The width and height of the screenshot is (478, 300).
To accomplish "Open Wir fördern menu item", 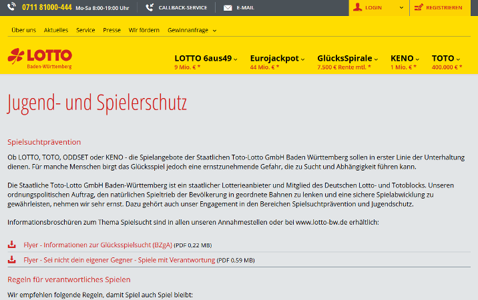I will tap(144, 30).
